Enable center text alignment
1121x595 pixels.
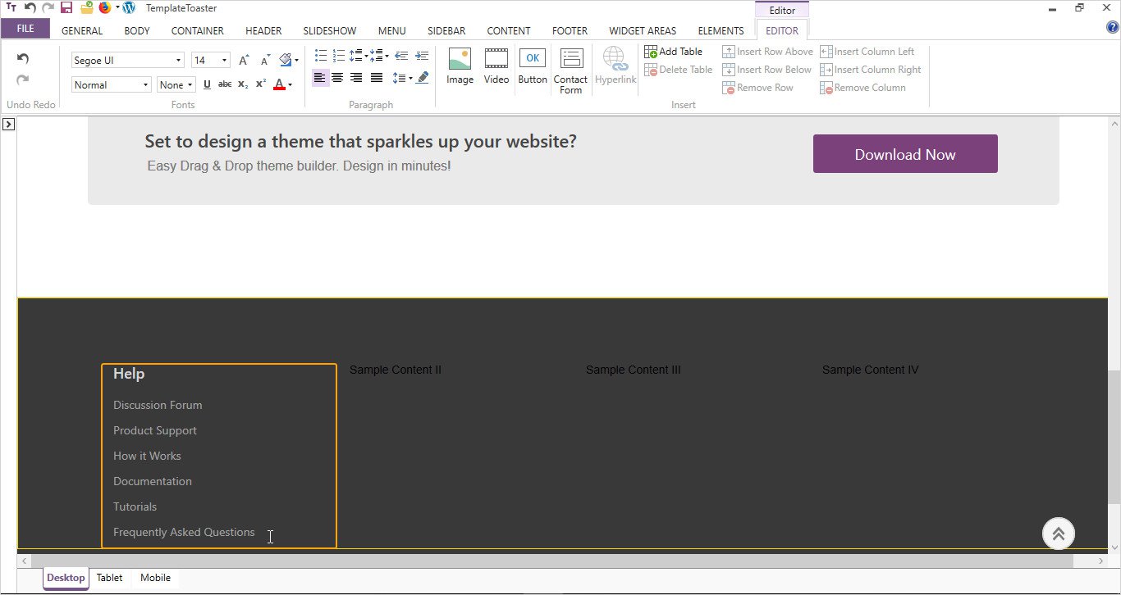coord(337,79)
